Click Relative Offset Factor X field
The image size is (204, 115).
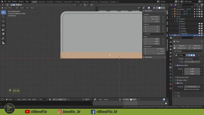pyautogui.click(x=192, y=69)
